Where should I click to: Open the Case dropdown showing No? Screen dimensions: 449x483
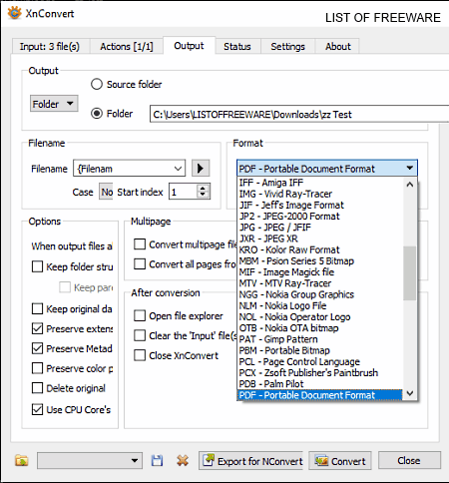tap(106, 192)
